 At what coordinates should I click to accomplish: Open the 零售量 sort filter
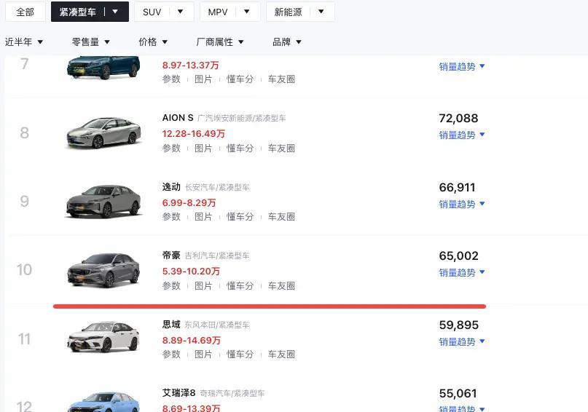click(91, 42)
